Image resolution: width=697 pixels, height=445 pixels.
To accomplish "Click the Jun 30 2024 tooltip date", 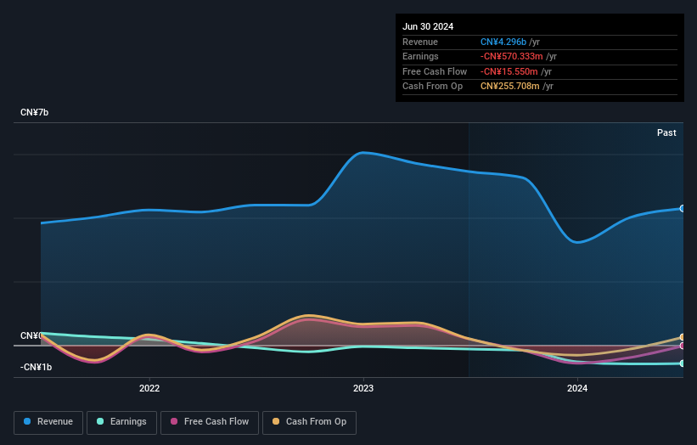I will [428, 26].
